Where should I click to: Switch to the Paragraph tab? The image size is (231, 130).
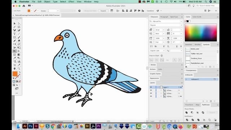pyautogui.click(x=164, y=17)
